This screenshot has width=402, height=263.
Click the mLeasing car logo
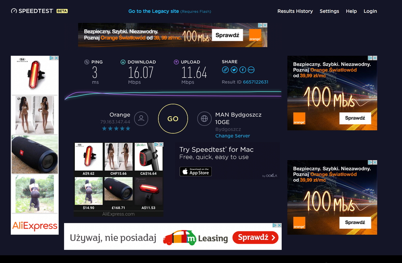(180, 238)
